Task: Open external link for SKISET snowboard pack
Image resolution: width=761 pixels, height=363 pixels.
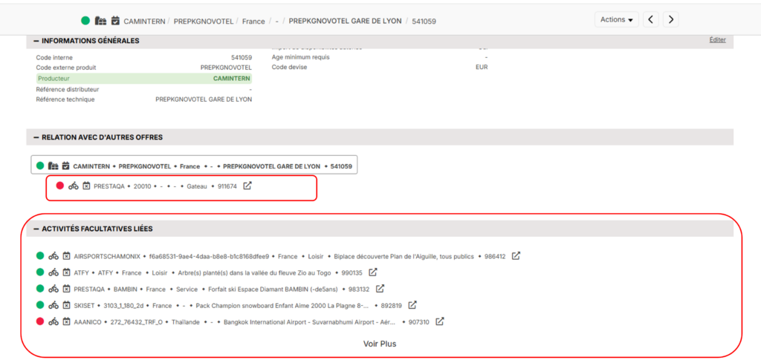Action: pos(412,305)
